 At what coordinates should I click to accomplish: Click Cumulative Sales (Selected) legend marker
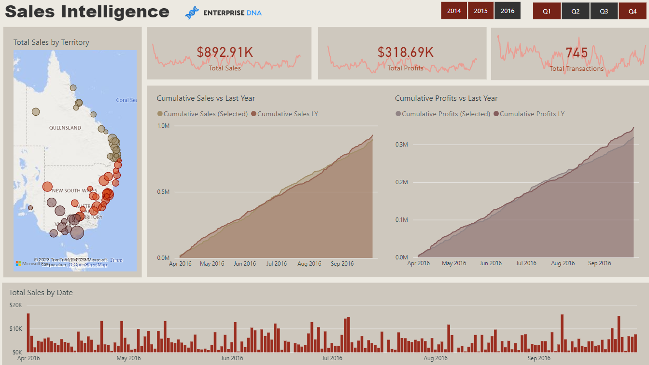[160, 114]
